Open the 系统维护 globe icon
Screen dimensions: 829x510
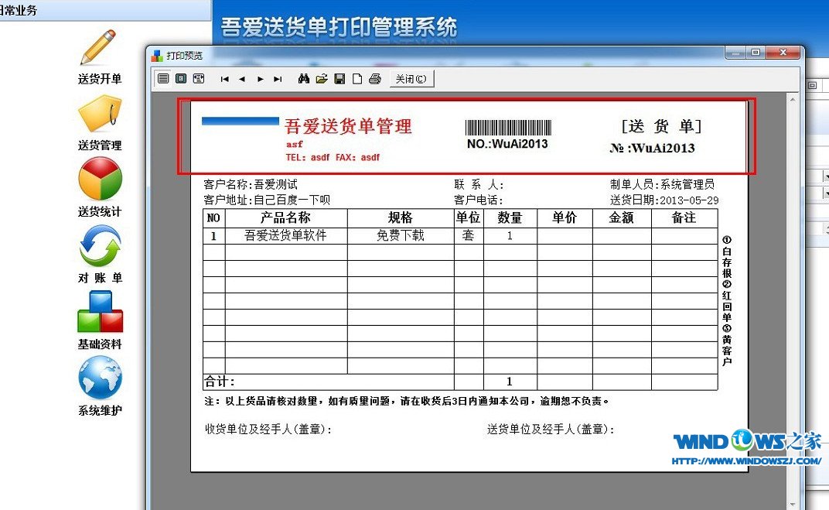[100, 378]
